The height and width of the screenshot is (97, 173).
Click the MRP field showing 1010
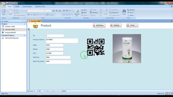pos(55,45)
